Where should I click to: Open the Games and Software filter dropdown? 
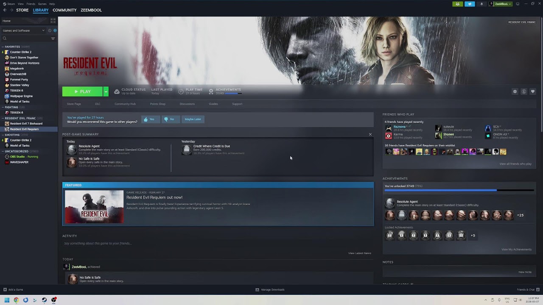[23, 30]
